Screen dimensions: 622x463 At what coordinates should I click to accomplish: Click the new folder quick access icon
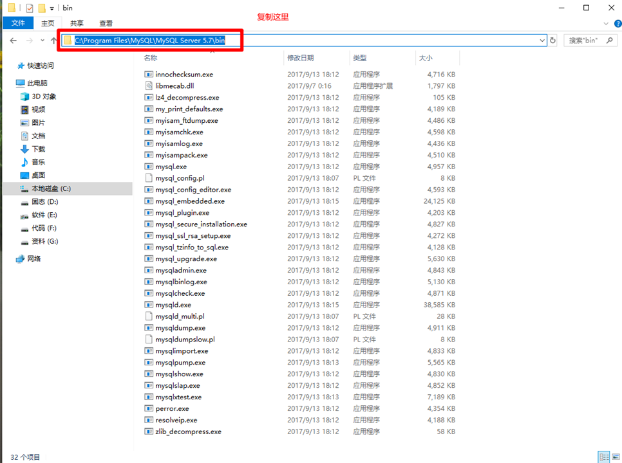pos(42,8)
